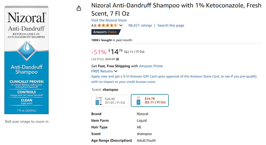Click the -51% discount label

[x=99, y=52]
